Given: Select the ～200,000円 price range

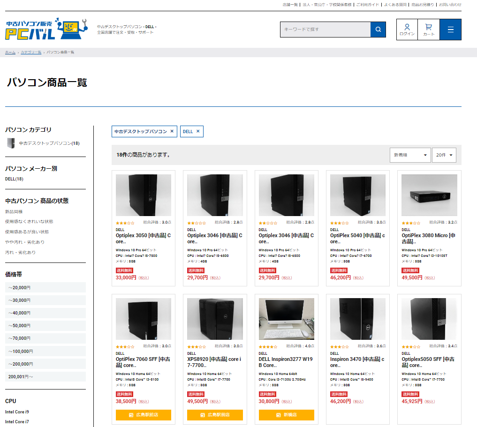Looking at the screenshot, I should (x=45, y=364).
